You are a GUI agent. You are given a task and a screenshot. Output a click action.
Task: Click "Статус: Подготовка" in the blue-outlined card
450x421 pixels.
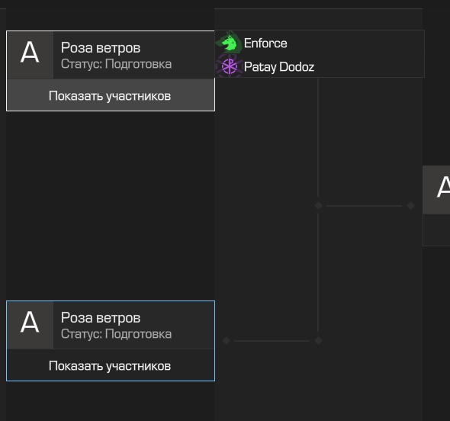116,334
